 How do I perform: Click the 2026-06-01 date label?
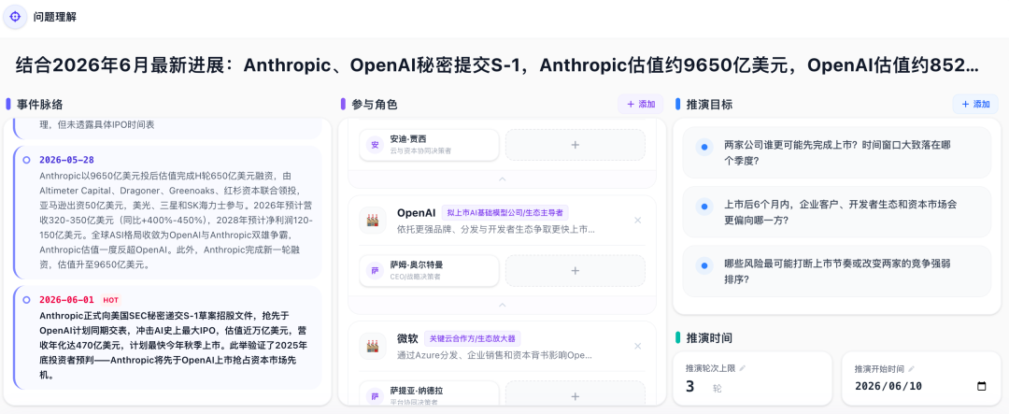coord(67,300)
